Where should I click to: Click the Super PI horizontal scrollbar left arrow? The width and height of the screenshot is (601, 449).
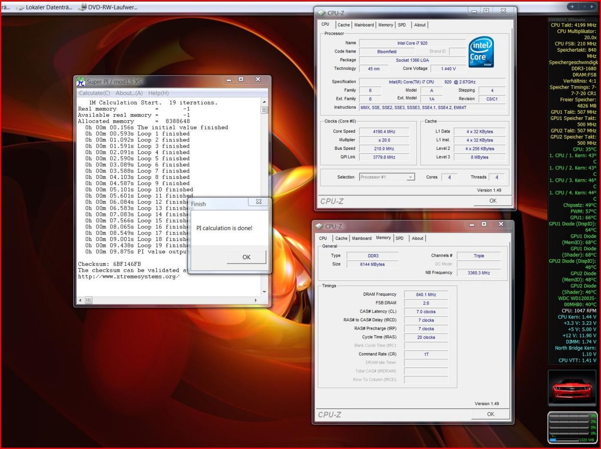80,300
